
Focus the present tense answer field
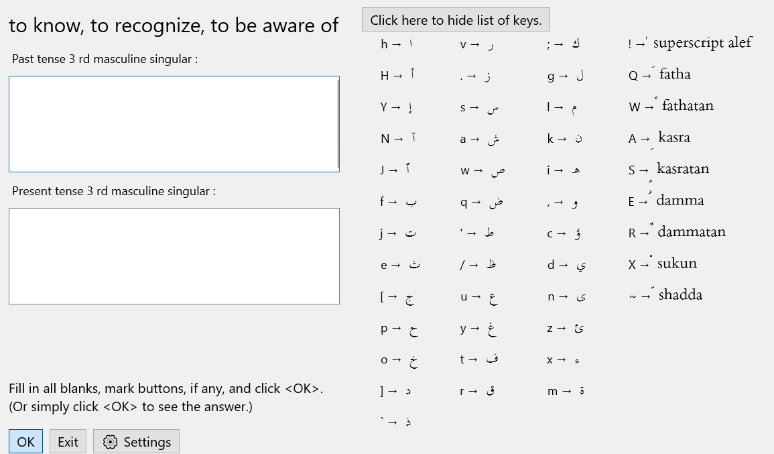pos(174,256)
